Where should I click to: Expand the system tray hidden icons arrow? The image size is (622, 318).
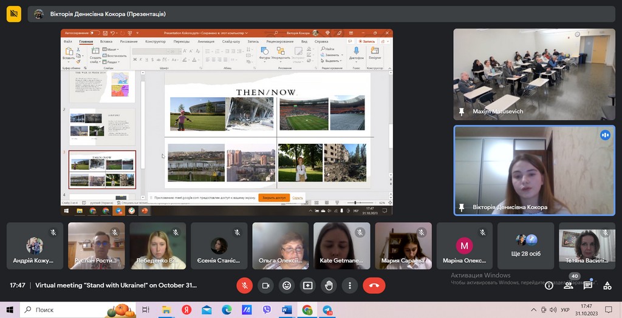[534, 310]
